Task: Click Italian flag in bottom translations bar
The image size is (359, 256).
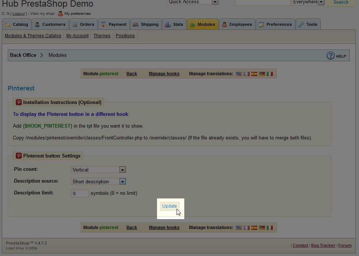Action: [270, 228]
